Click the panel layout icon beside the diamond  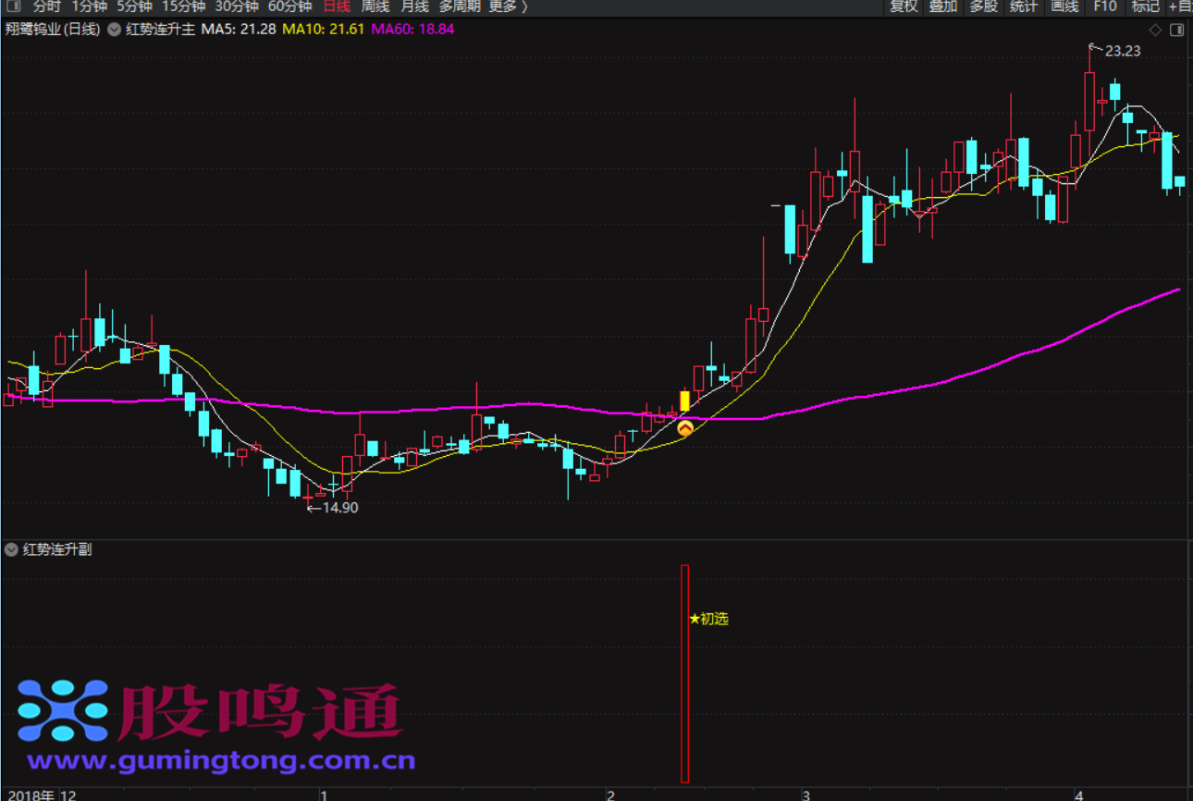coord(1176,30)
